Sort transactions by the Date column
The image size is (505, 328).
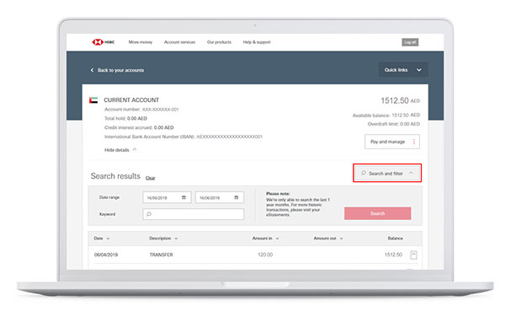(102, 239)
